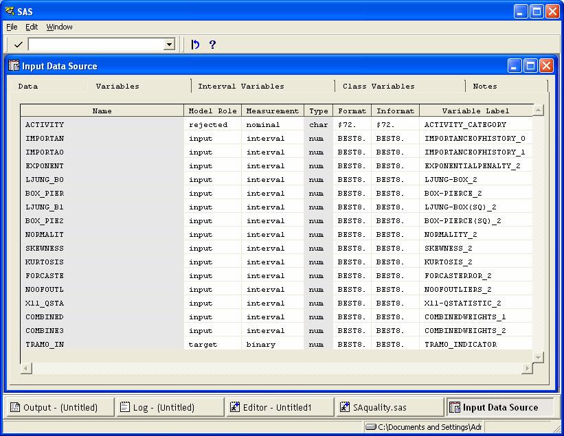Sort by the Name column header
The image size is (564, 436).
coord(102,111)
